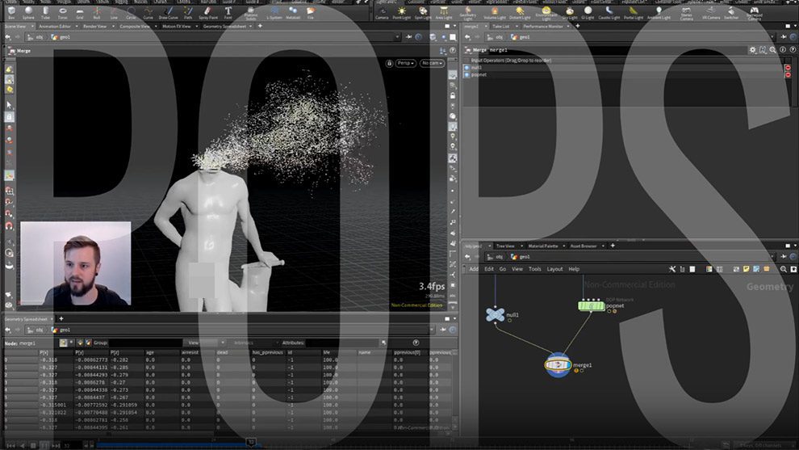Click the viewport select arrow tool
This screenshot has width=799, height=450.
click(9, 105)
